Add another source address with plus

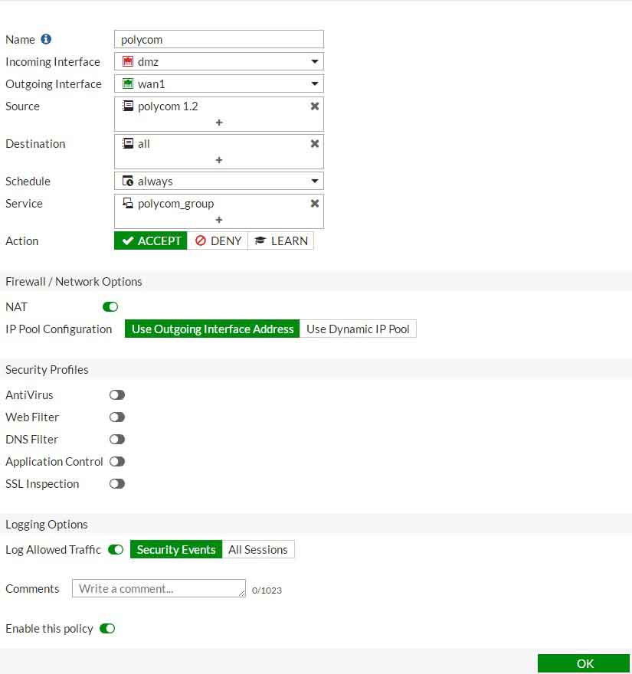point(219,123)
